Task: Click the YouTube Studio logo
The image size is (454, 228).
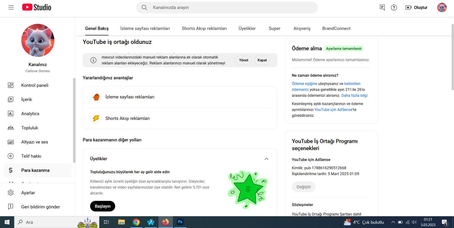Action: (x=37, y=7)
